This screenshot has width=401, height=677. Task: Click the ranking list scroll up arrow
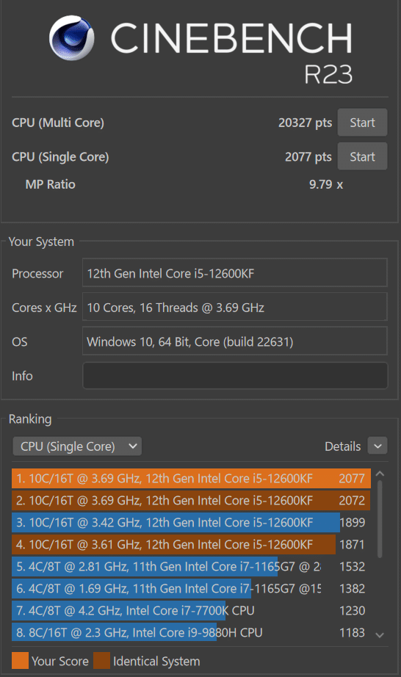click(380, 474)
